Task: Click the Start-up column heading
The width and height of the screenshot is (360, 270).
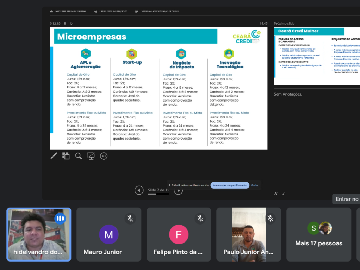Action: click(x=132, y=62)
